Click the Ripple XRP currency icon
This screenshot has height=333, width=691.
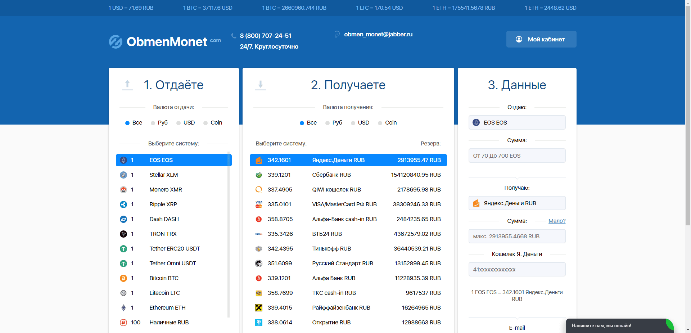(x=123, y=204)
